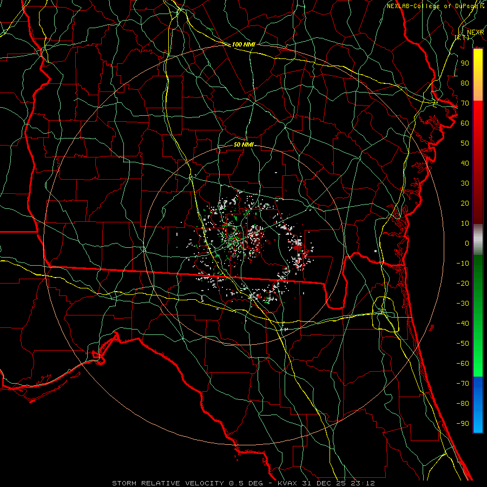Click the -90 value on the velocity scale
Screen dimensions: 487x487
(x=463, y=424)
